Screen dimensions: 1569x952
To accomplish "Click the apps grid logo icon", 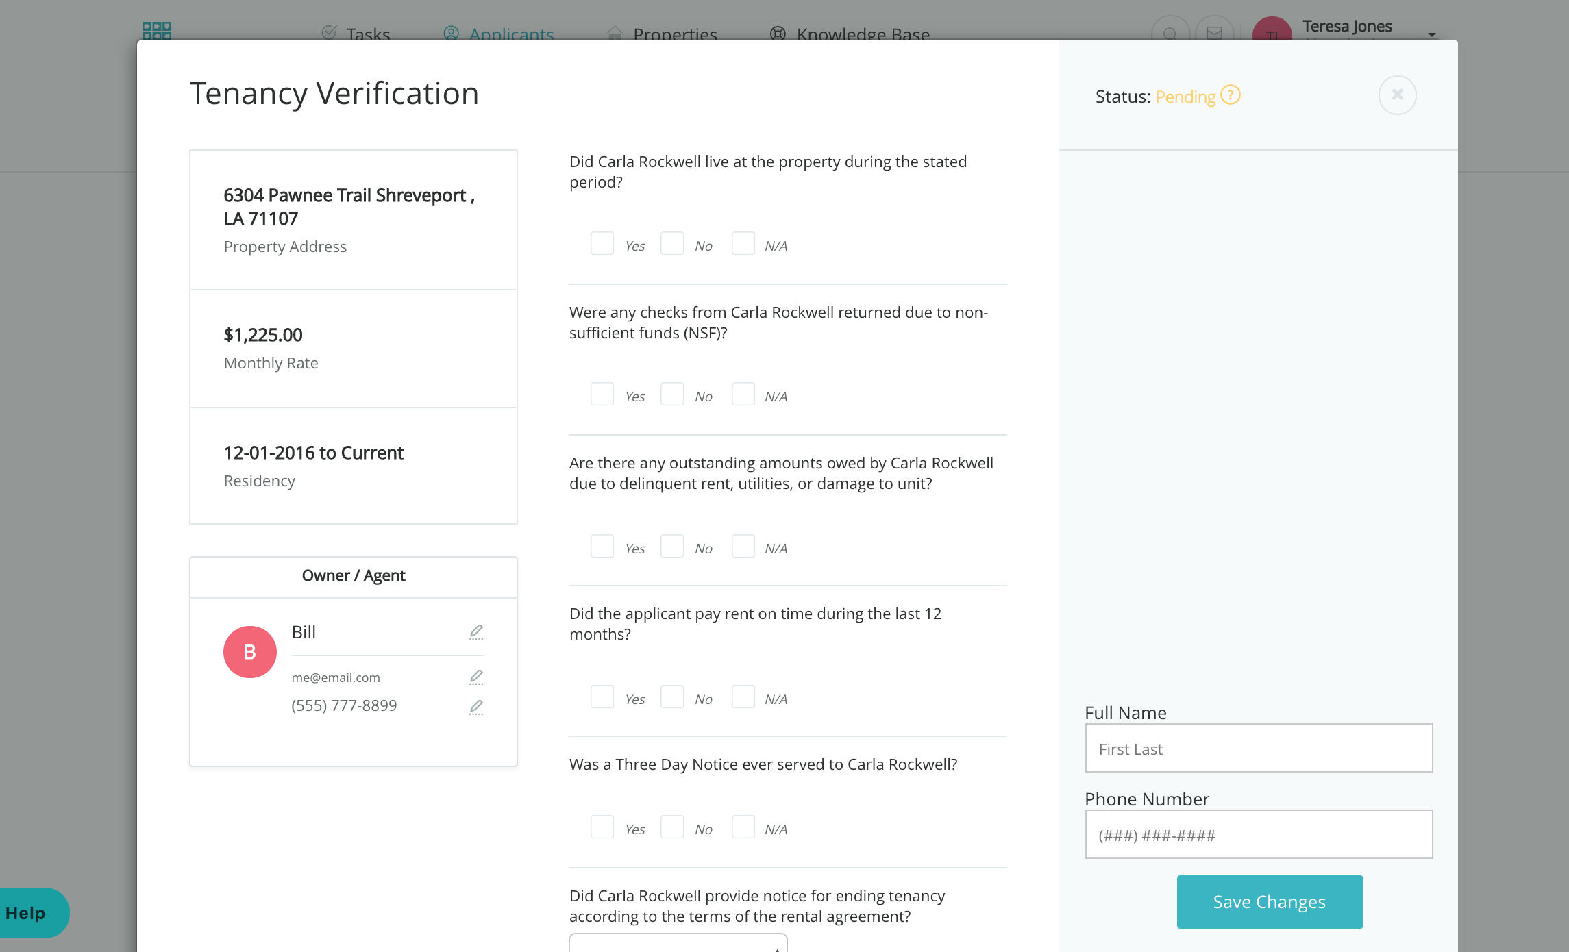I will tap(156, 30).
